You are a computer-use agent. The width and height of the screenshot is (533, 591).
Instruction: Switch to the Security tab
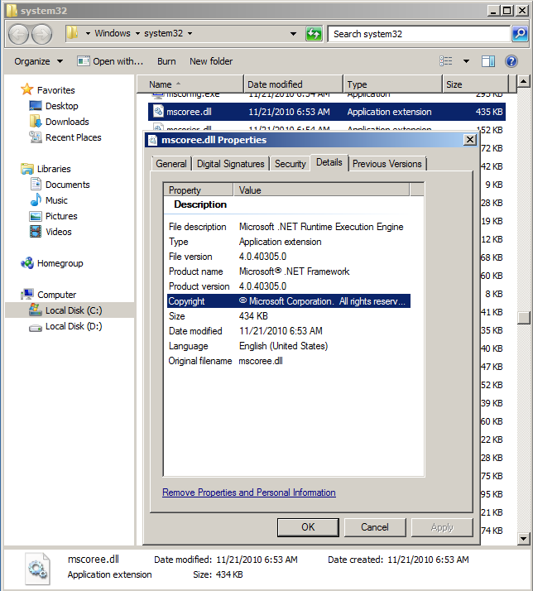point(290,164)
